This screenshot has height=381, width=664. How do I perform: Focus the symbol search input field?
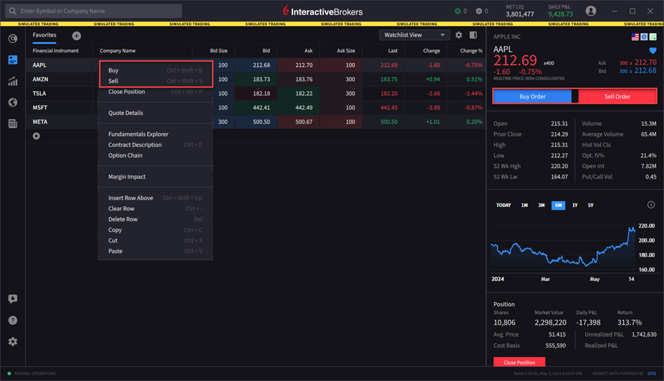point(93,11)
